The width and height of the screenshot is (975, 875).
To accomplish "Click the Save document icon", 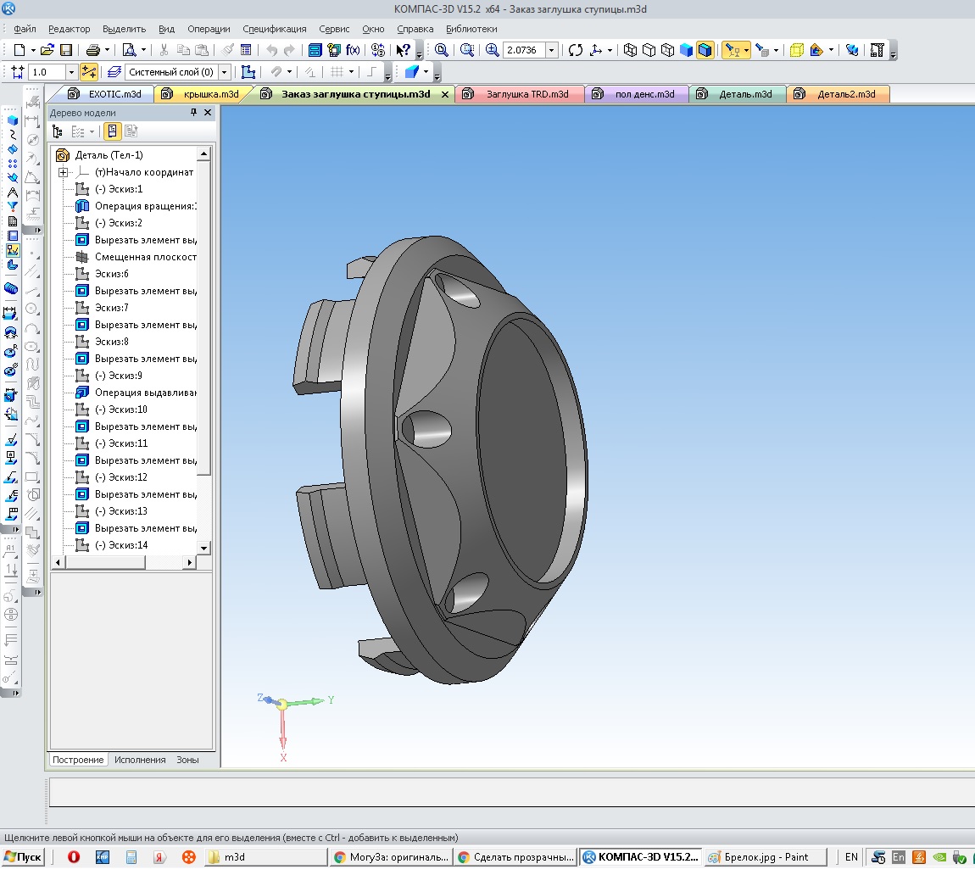I will pyautogui.click(x=65, y=50).
